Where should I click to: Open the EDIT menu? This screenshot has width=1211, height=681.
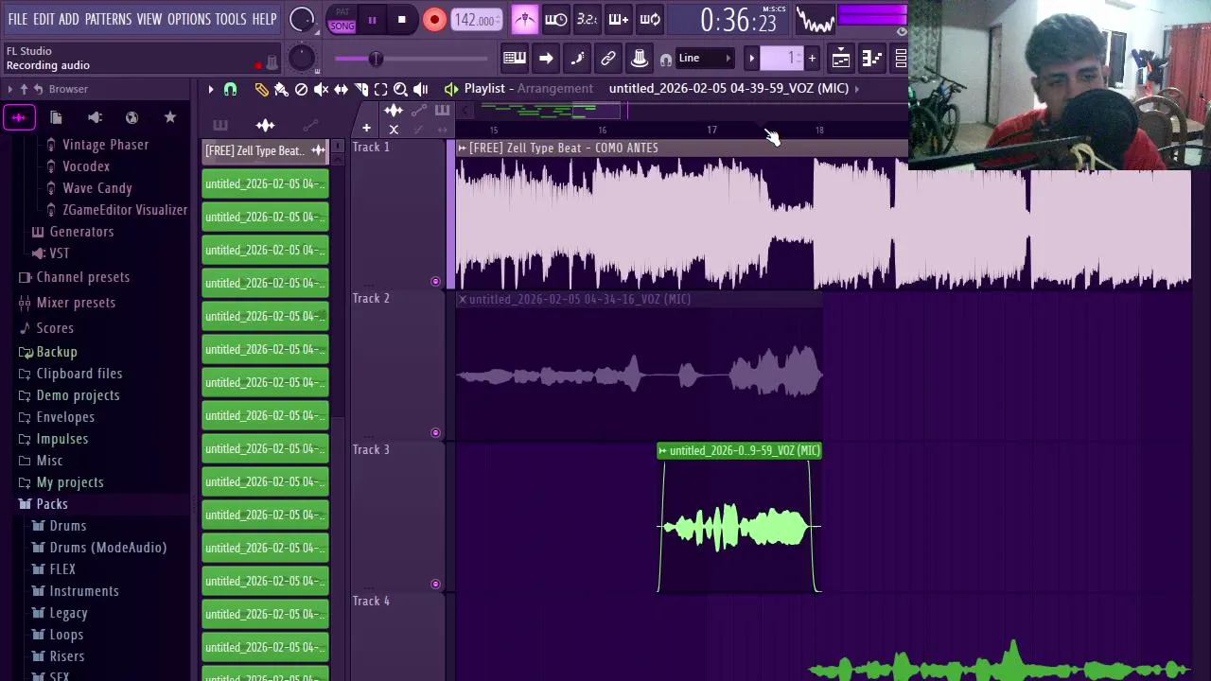(44, 19)
